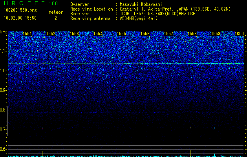Click the Receiving Location label
This screenshot has height=157, width=247.
(91, 9)
